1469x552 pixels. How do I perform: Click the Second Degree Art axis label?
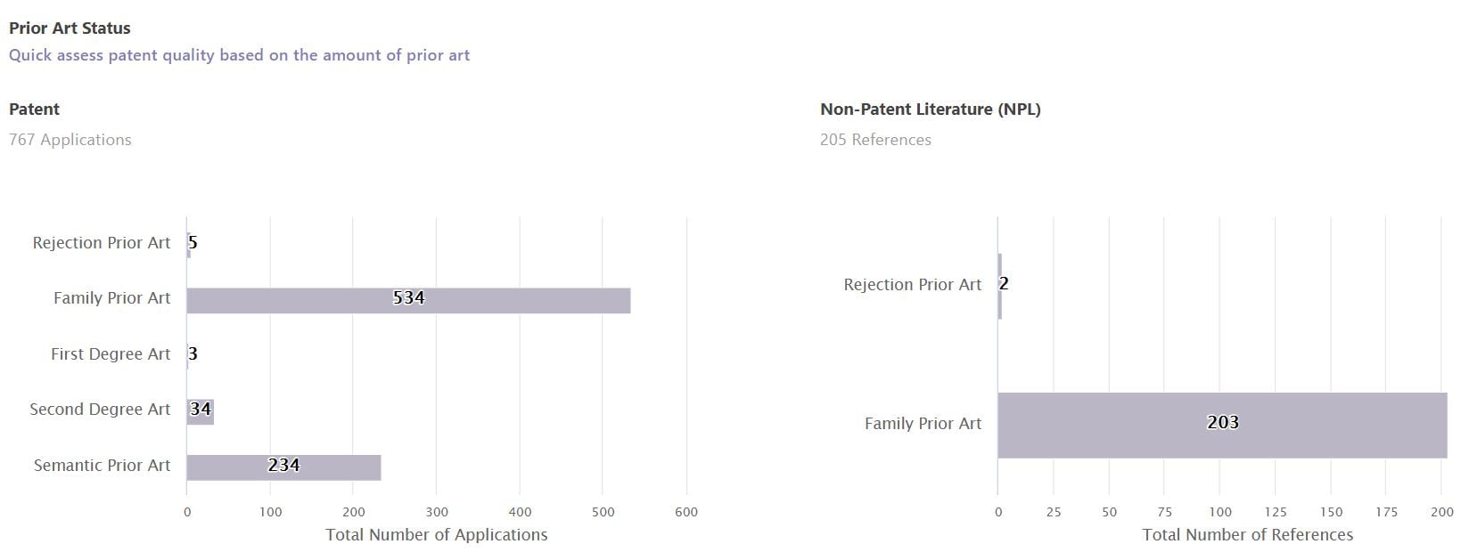coord(100,410)
